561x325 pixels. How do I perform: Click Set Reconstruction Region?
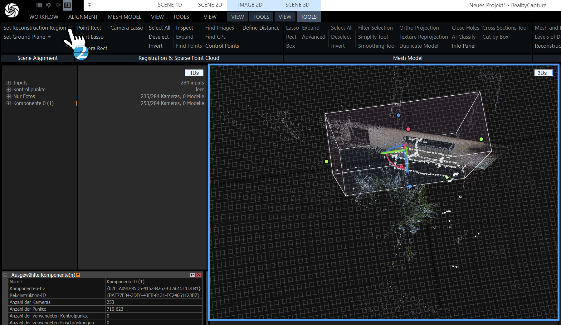pos(35,28)
